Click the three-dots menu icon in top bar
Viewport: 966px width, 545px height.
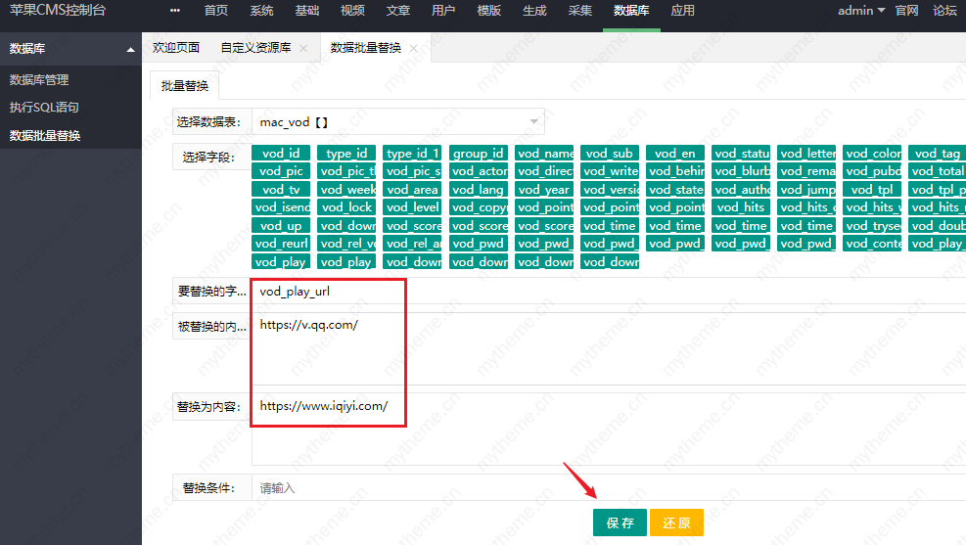[175, 11]
